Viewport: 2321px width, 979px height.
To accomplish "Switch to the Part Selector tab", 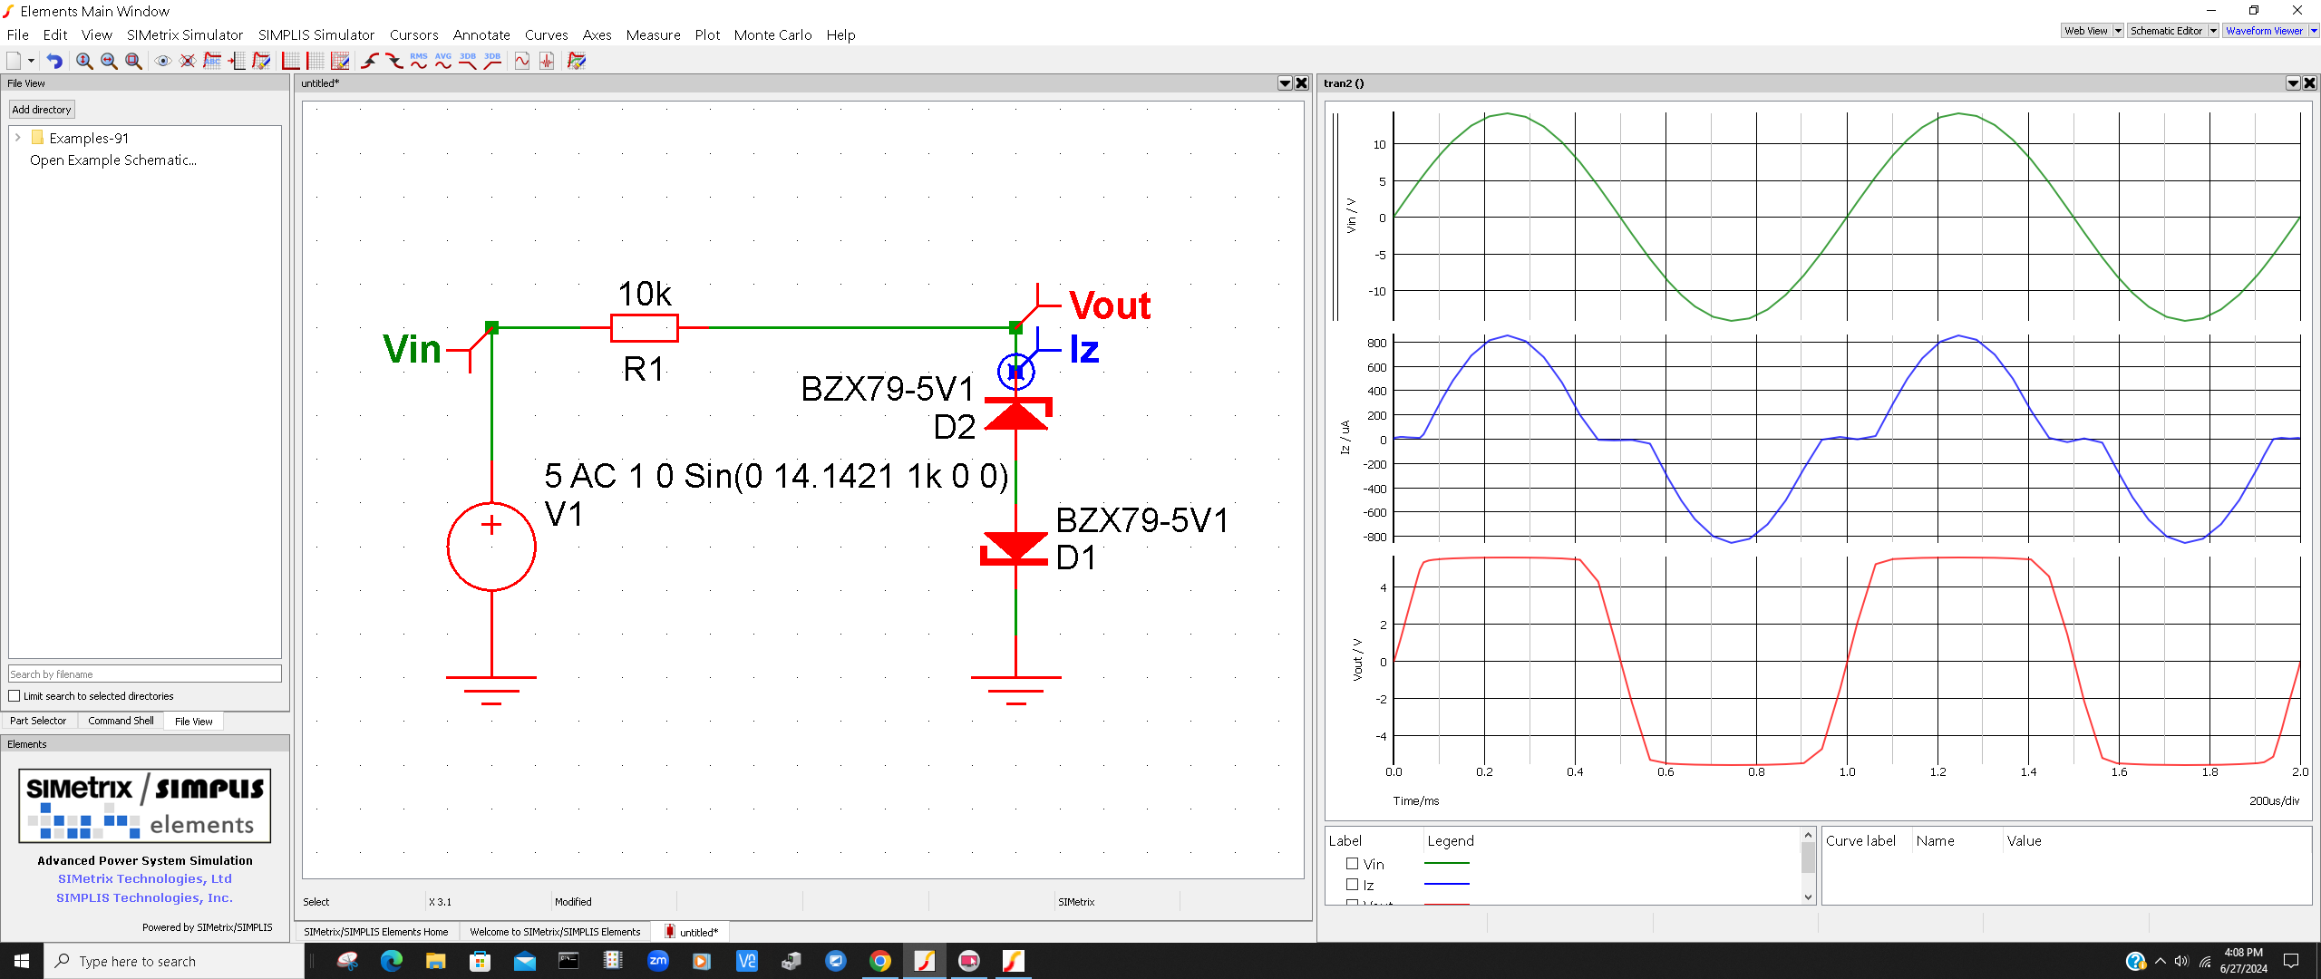I will click(x=38, y=721).
